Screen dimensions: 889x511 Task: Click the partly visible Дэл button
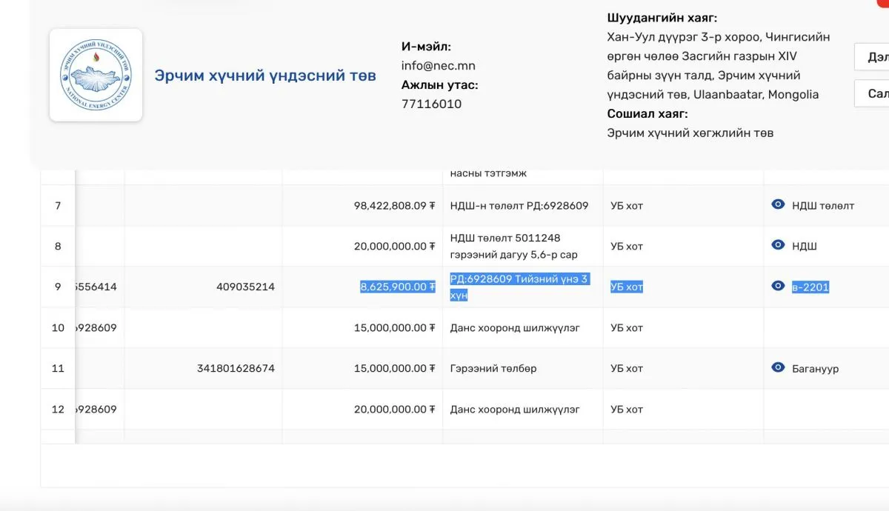872,56
